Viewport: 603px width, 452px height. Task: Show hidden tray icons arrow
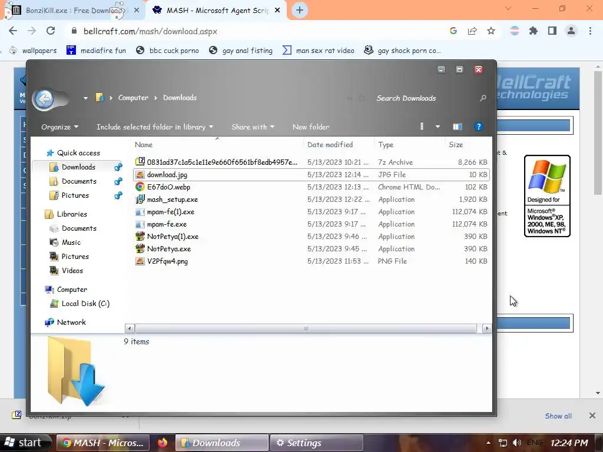tap(488, 443)
